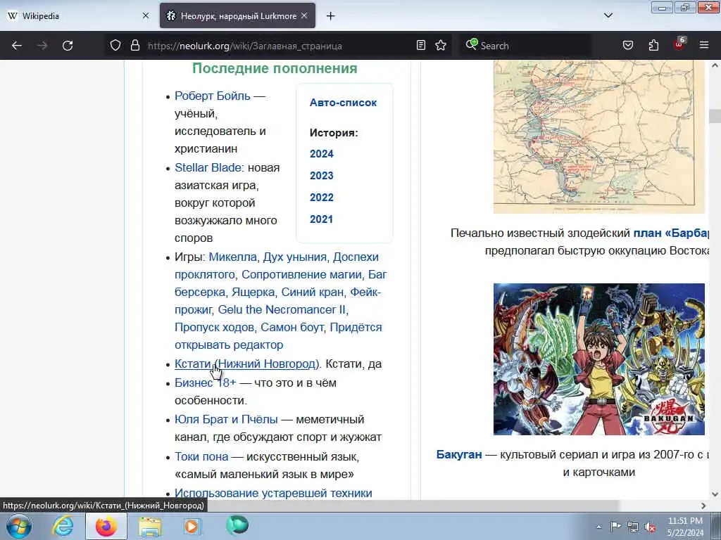Show hidden system tray icons
The height and width of the screenshot is (540, 721).
tap(598, 527)
